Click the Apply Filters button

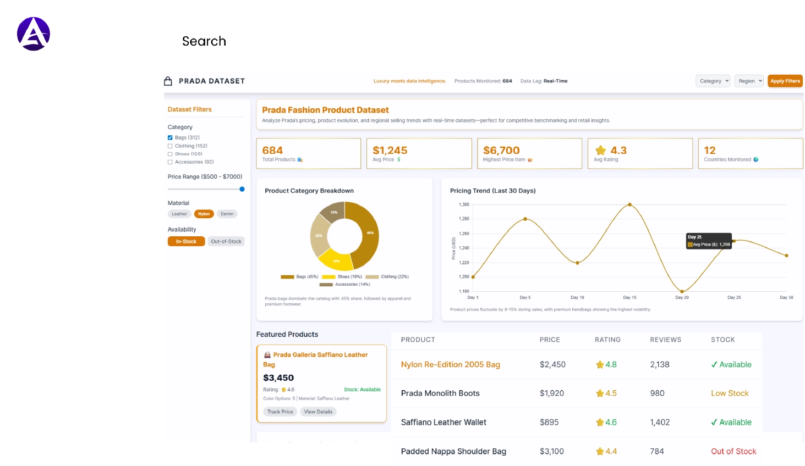785,81
